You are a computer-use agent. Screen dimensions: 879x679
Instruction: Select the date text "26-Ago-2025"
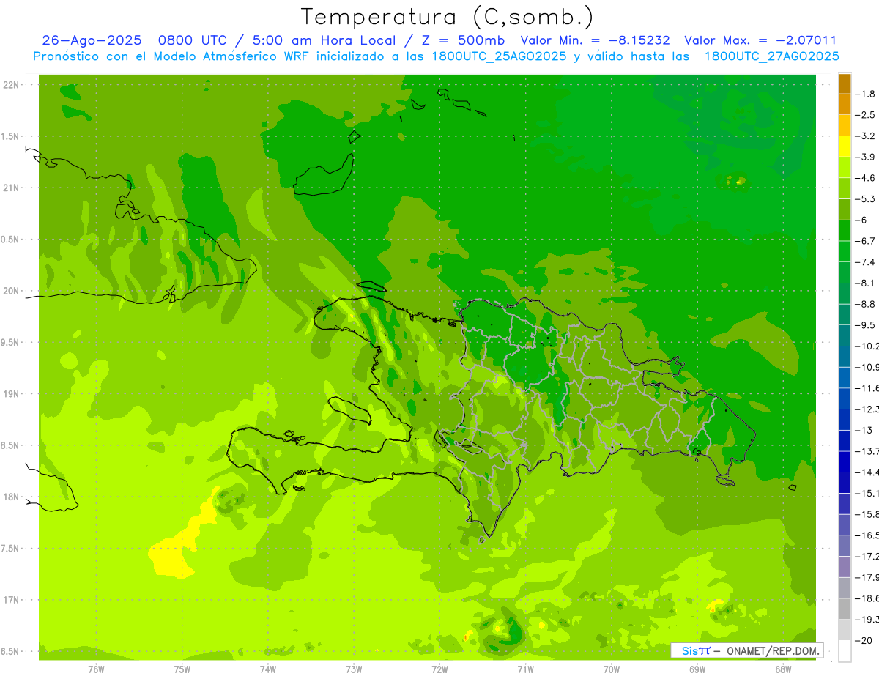coord(92,41)
